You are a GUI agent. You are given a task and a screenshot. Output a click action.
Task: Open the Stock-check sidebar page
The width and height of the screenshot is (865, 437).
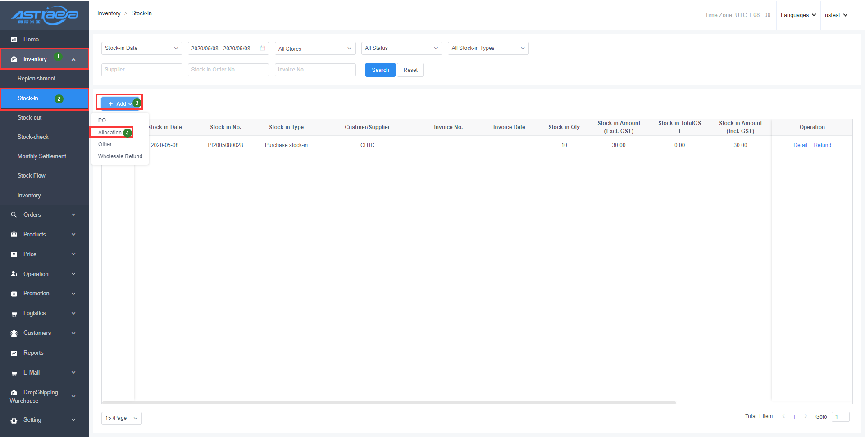33,137
